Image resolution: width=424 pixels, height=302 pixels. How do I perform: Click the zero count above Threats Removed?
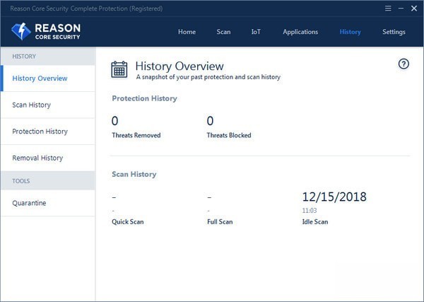point(115,121)
